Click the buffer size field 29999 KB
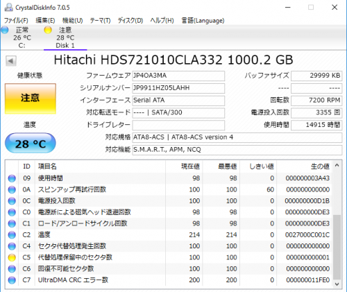 [316, 76]
